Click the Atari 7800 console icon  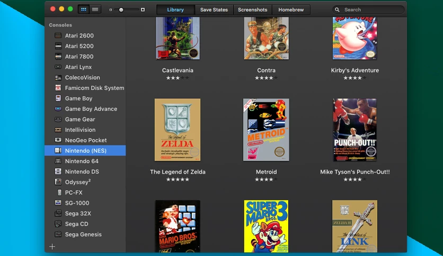point(58,57)
